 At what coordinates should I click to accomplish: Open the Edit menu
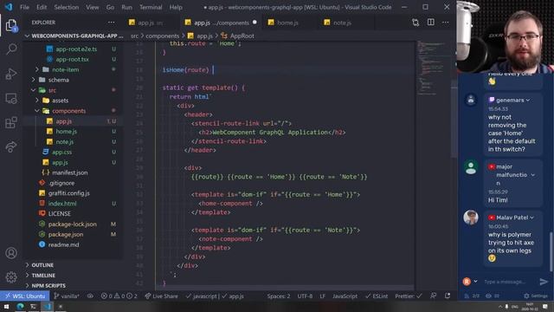pyautogui.click(x=42, y=7)
